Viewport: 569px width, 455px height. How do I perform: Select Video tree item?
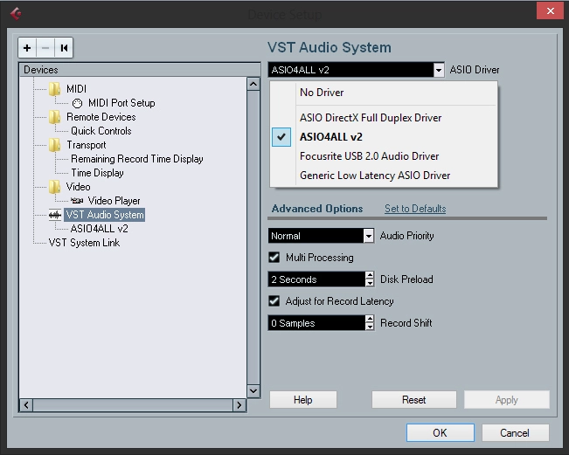(x=78, y=187)
